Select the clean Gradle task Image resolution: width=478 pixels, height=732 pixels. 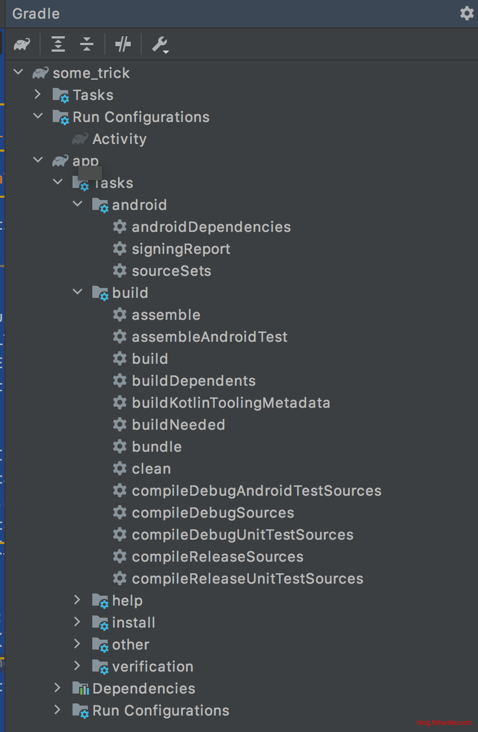151,469
